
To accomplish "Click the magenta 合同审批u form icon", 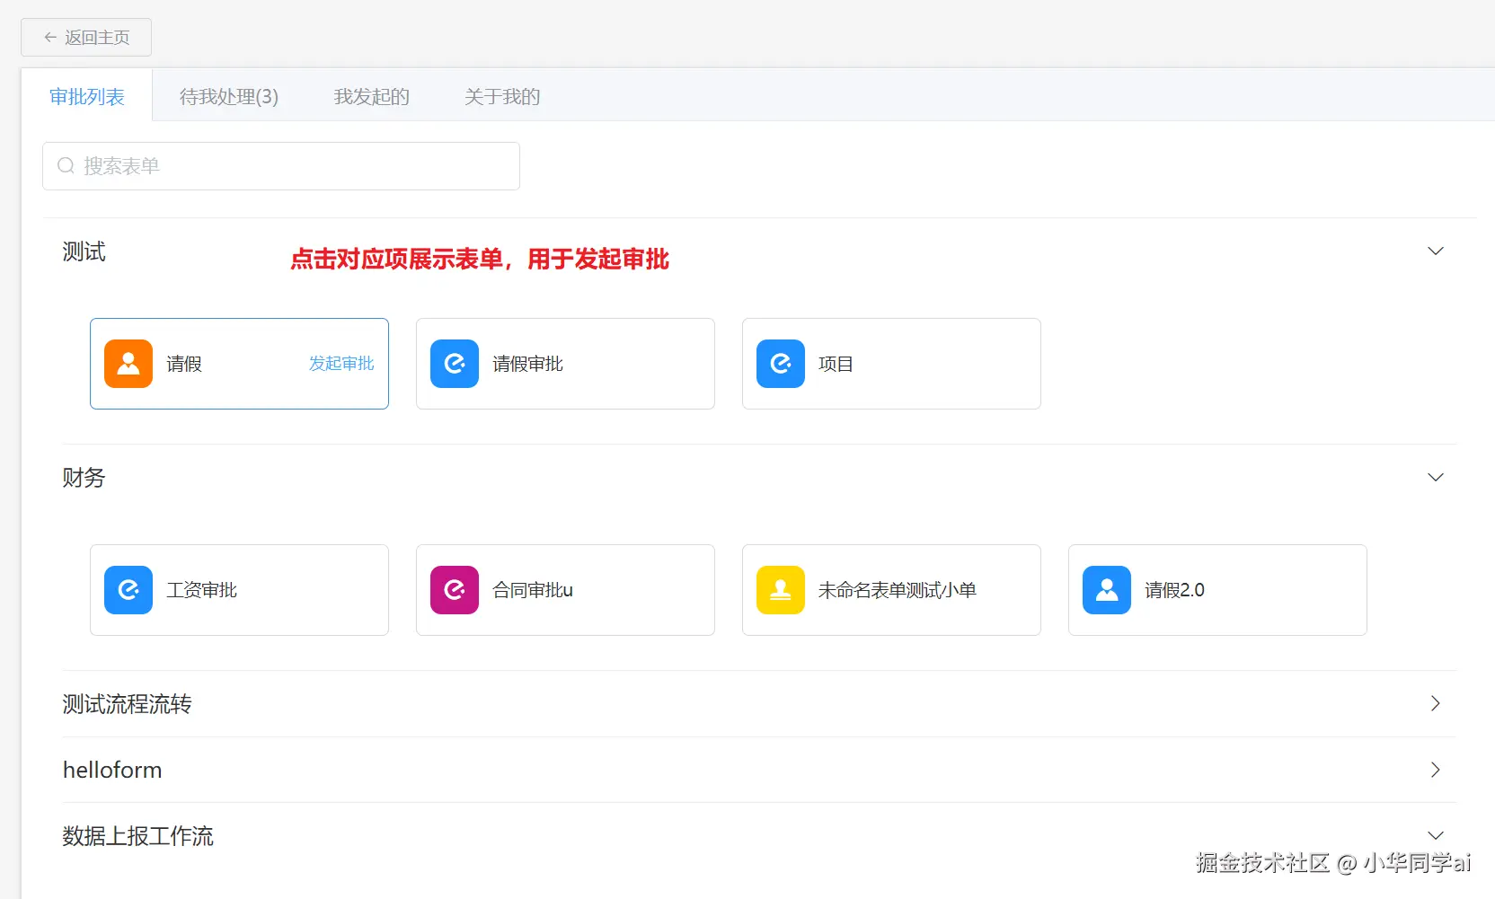I will pyautogui.click(x=455, y=590).
